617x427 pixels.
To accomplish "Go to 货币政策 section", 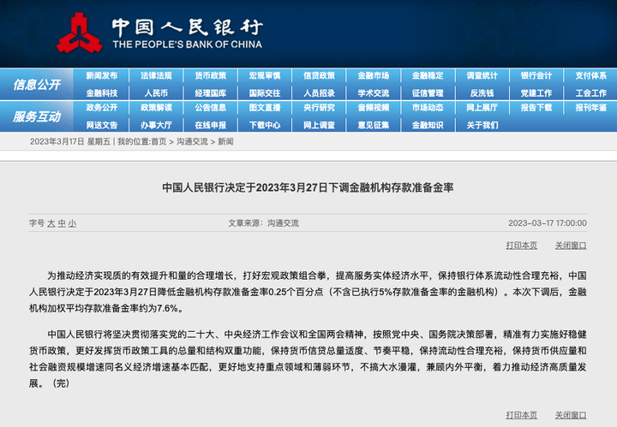I will click(x=211, y=76).
